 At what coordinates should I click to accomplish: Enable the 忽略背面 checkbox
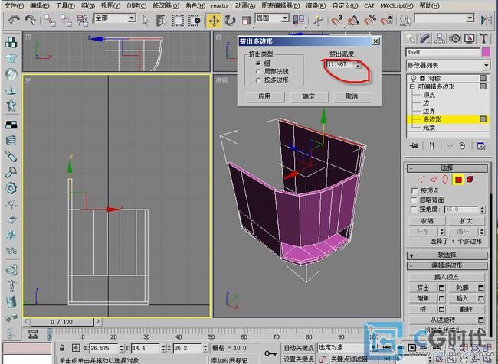point(414,200)
